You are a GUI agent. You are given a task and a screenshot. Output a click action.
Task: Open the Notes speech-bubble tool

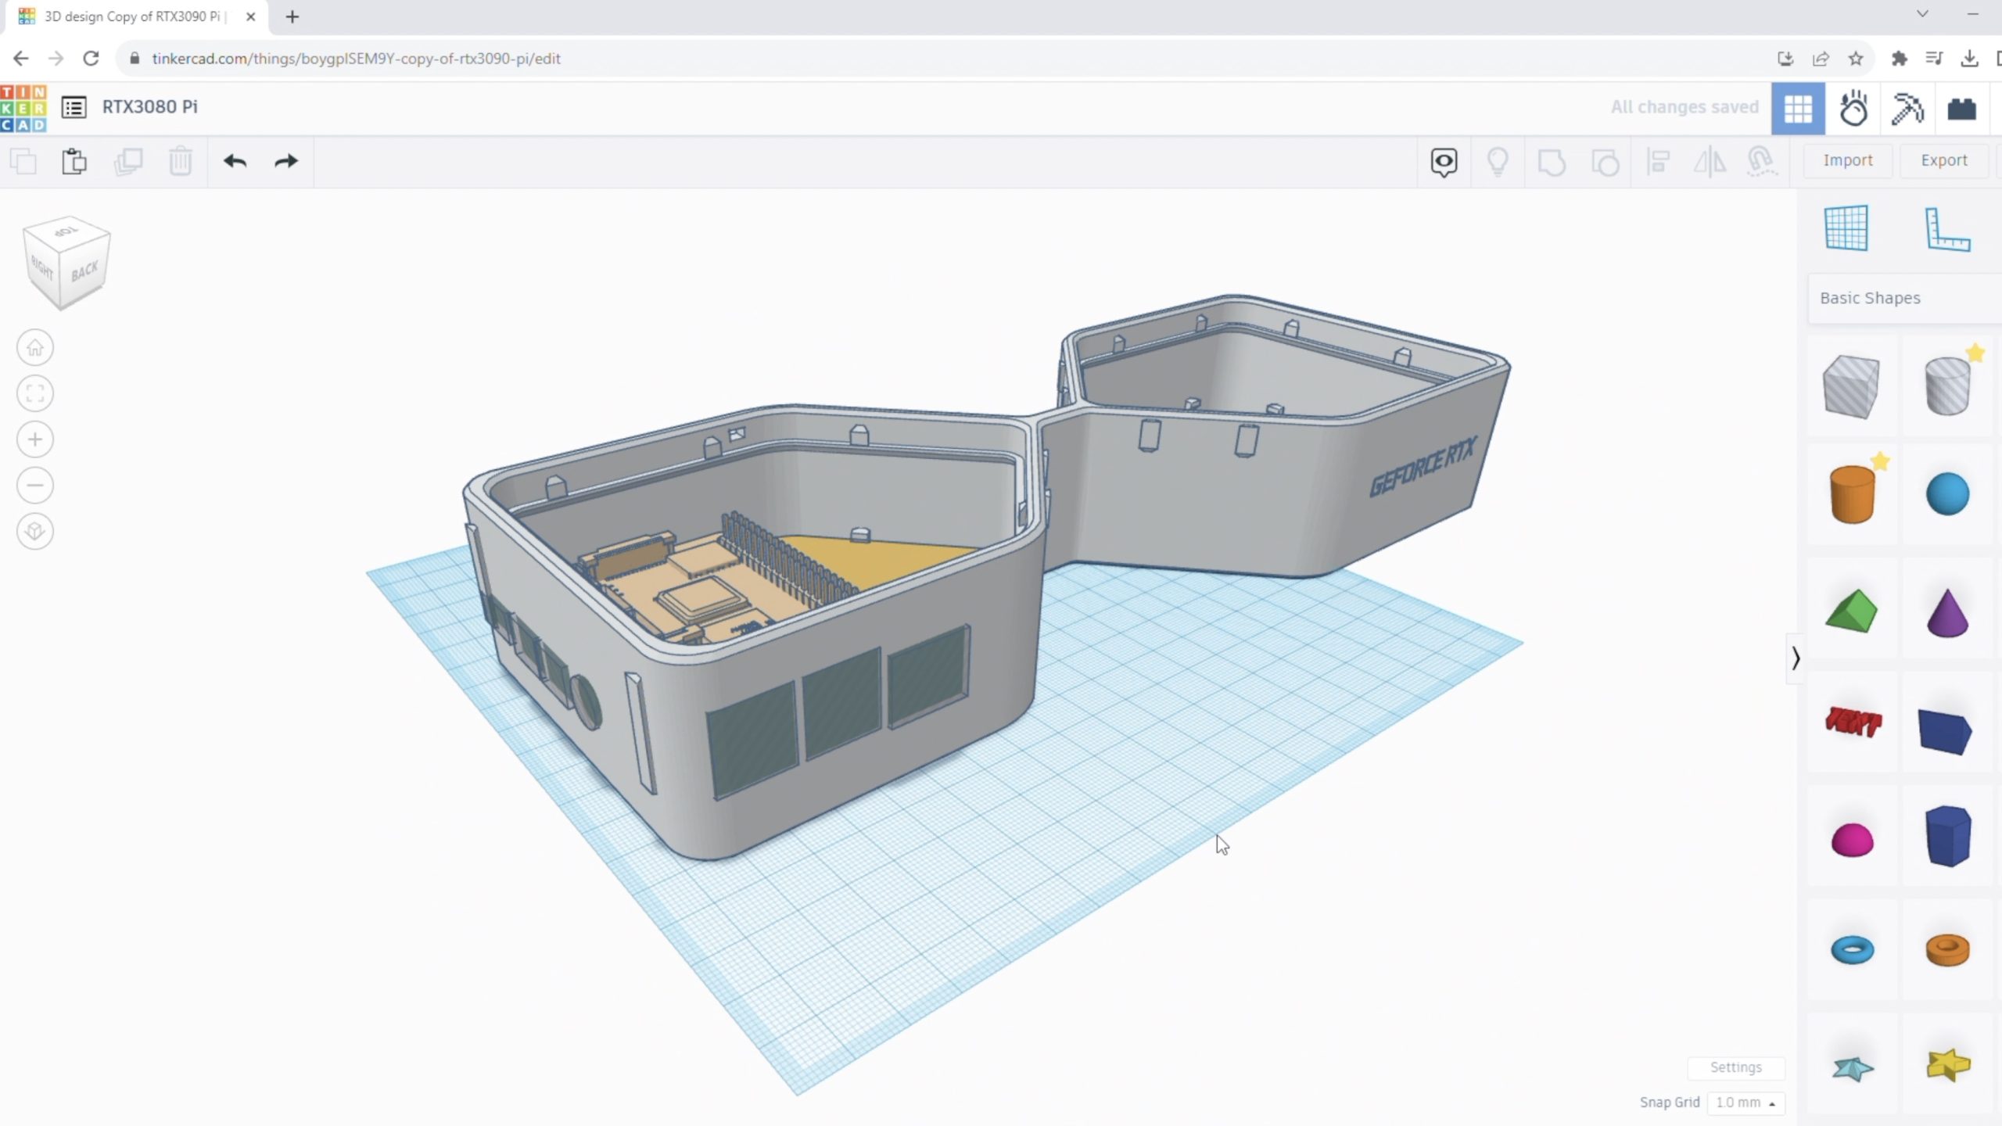point(1444,162)
